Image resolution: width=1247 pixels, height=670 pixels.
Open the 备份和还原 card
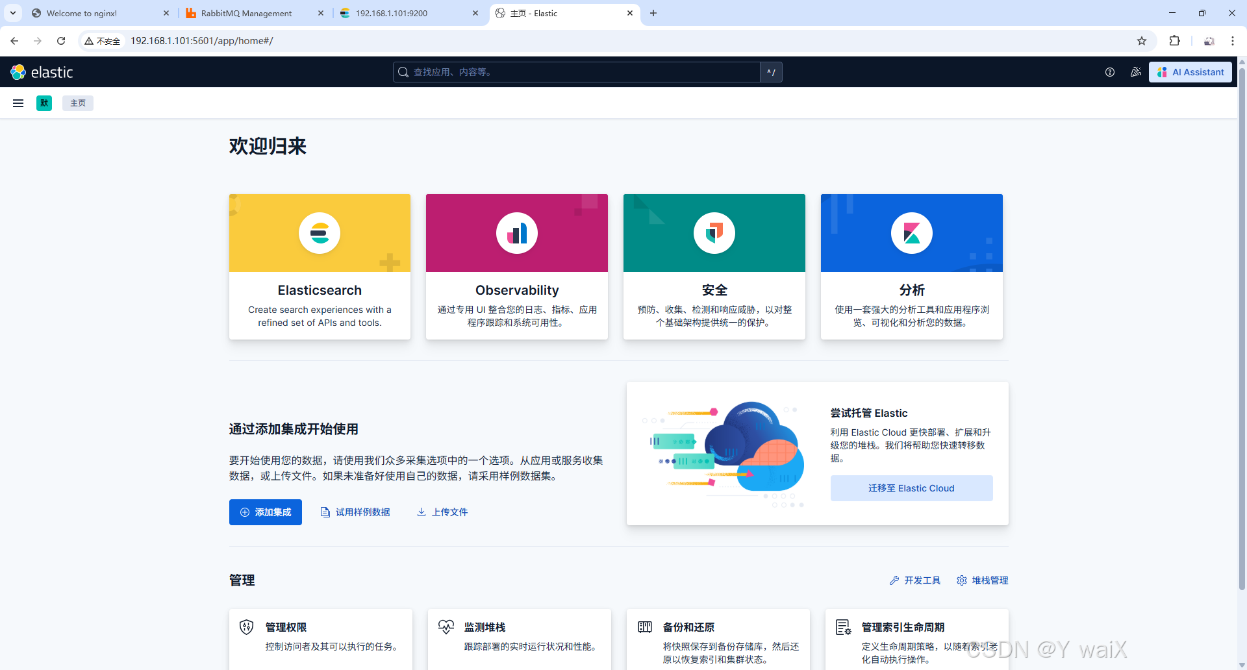pos(718,639)
